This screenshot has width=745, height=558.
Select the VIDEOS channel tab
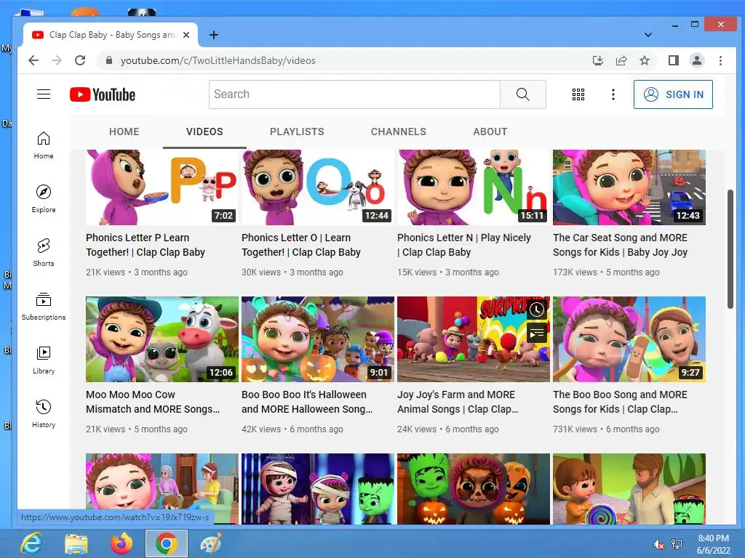click(x=204, y=132)
